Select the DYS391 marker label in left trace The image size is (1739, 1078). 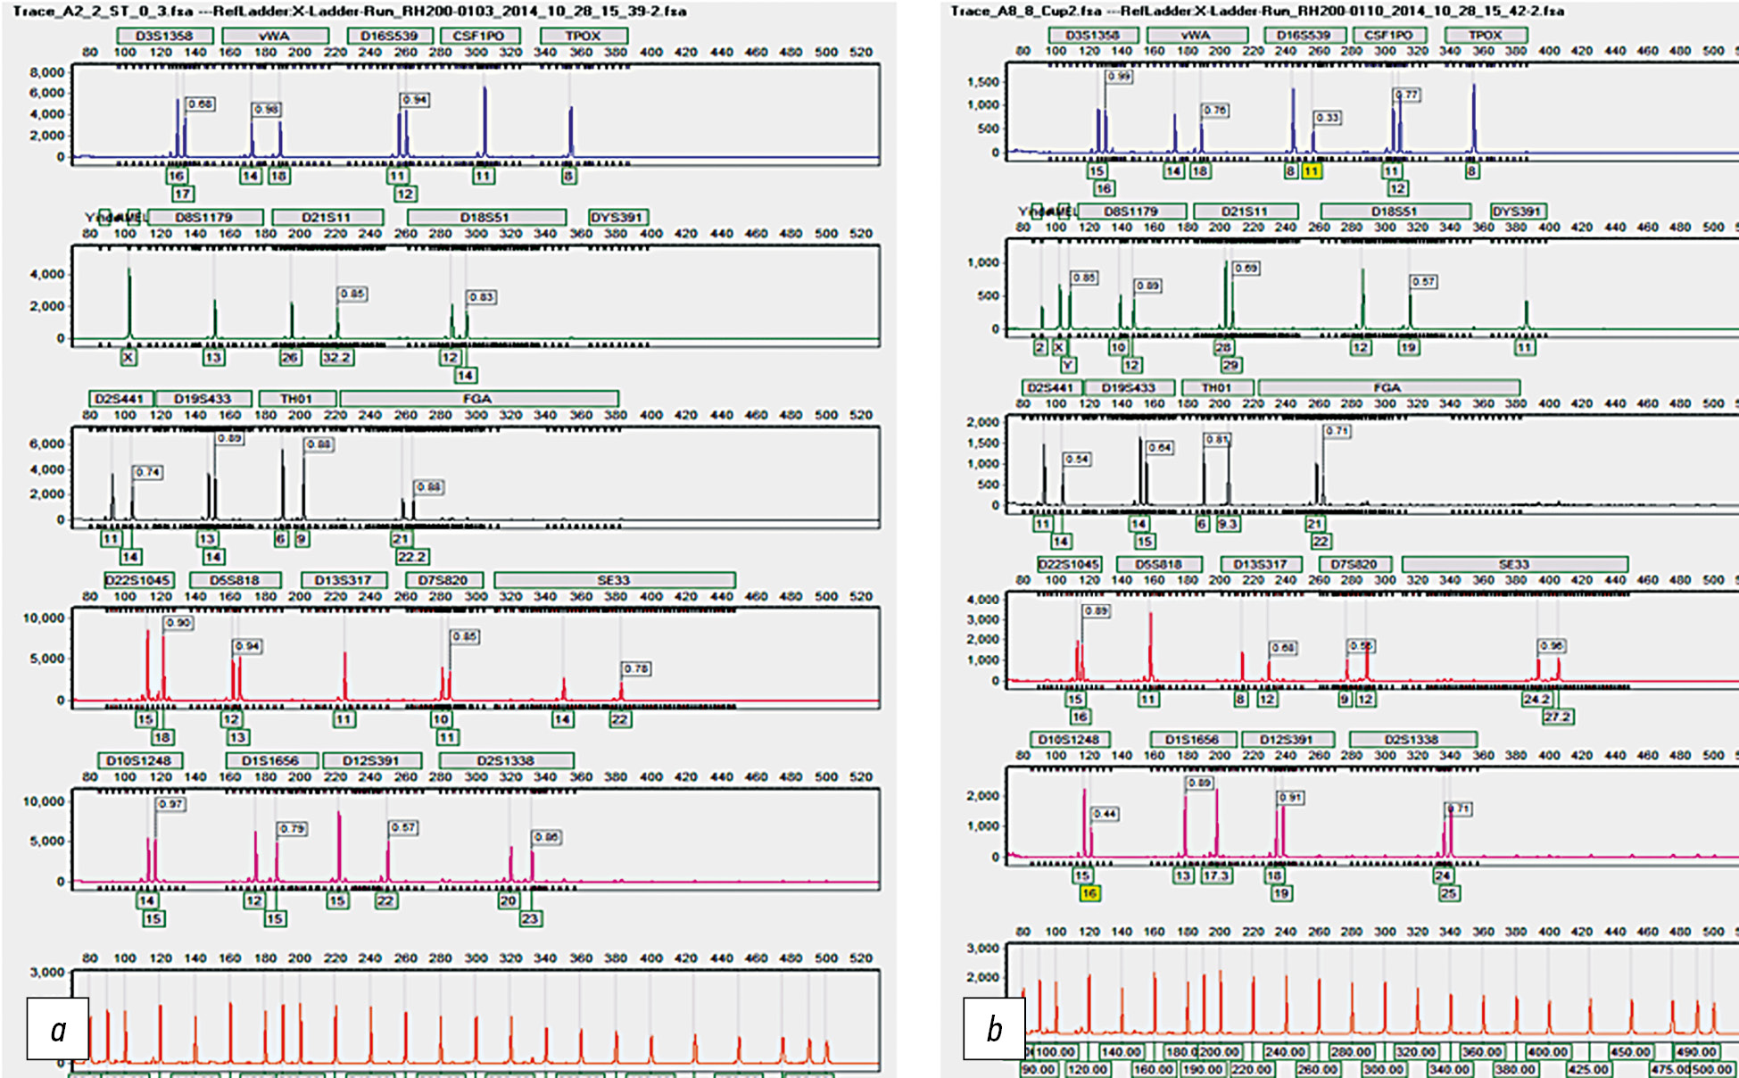click(617, 217)
